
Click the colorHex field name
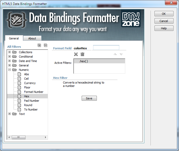[80, 48]
